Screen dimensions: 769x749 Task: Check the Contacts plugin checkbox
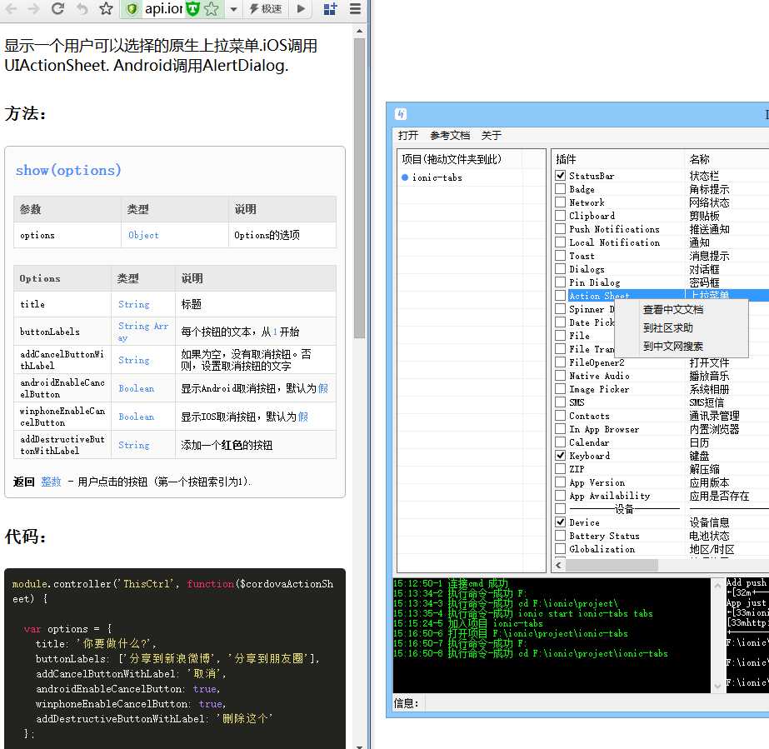(560, 415)
